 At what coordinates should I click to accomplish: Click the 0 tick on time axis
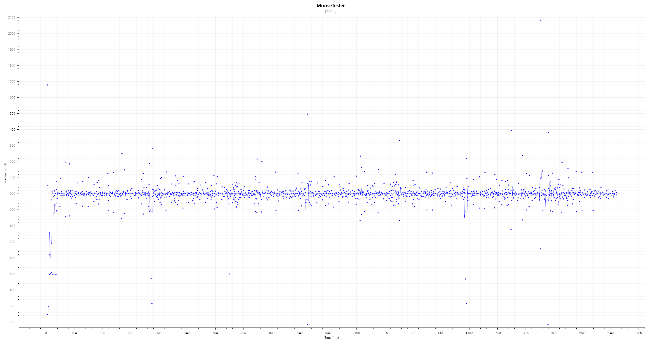[x=46, y=333]
